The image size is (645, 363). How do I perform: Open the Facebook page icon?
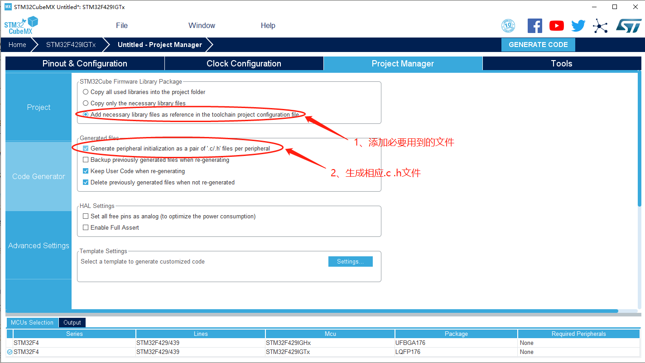(535, 26)
